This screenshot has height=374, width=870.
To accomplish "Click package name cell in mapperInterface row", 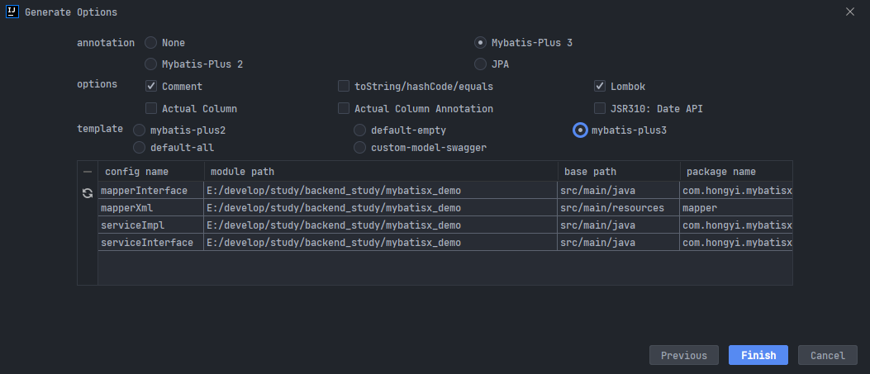I will [x=736, y=191].
